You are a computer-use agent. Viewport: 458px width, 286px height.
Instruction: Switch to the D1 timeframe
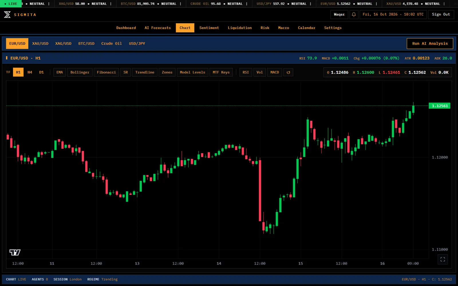coord(42,72)
